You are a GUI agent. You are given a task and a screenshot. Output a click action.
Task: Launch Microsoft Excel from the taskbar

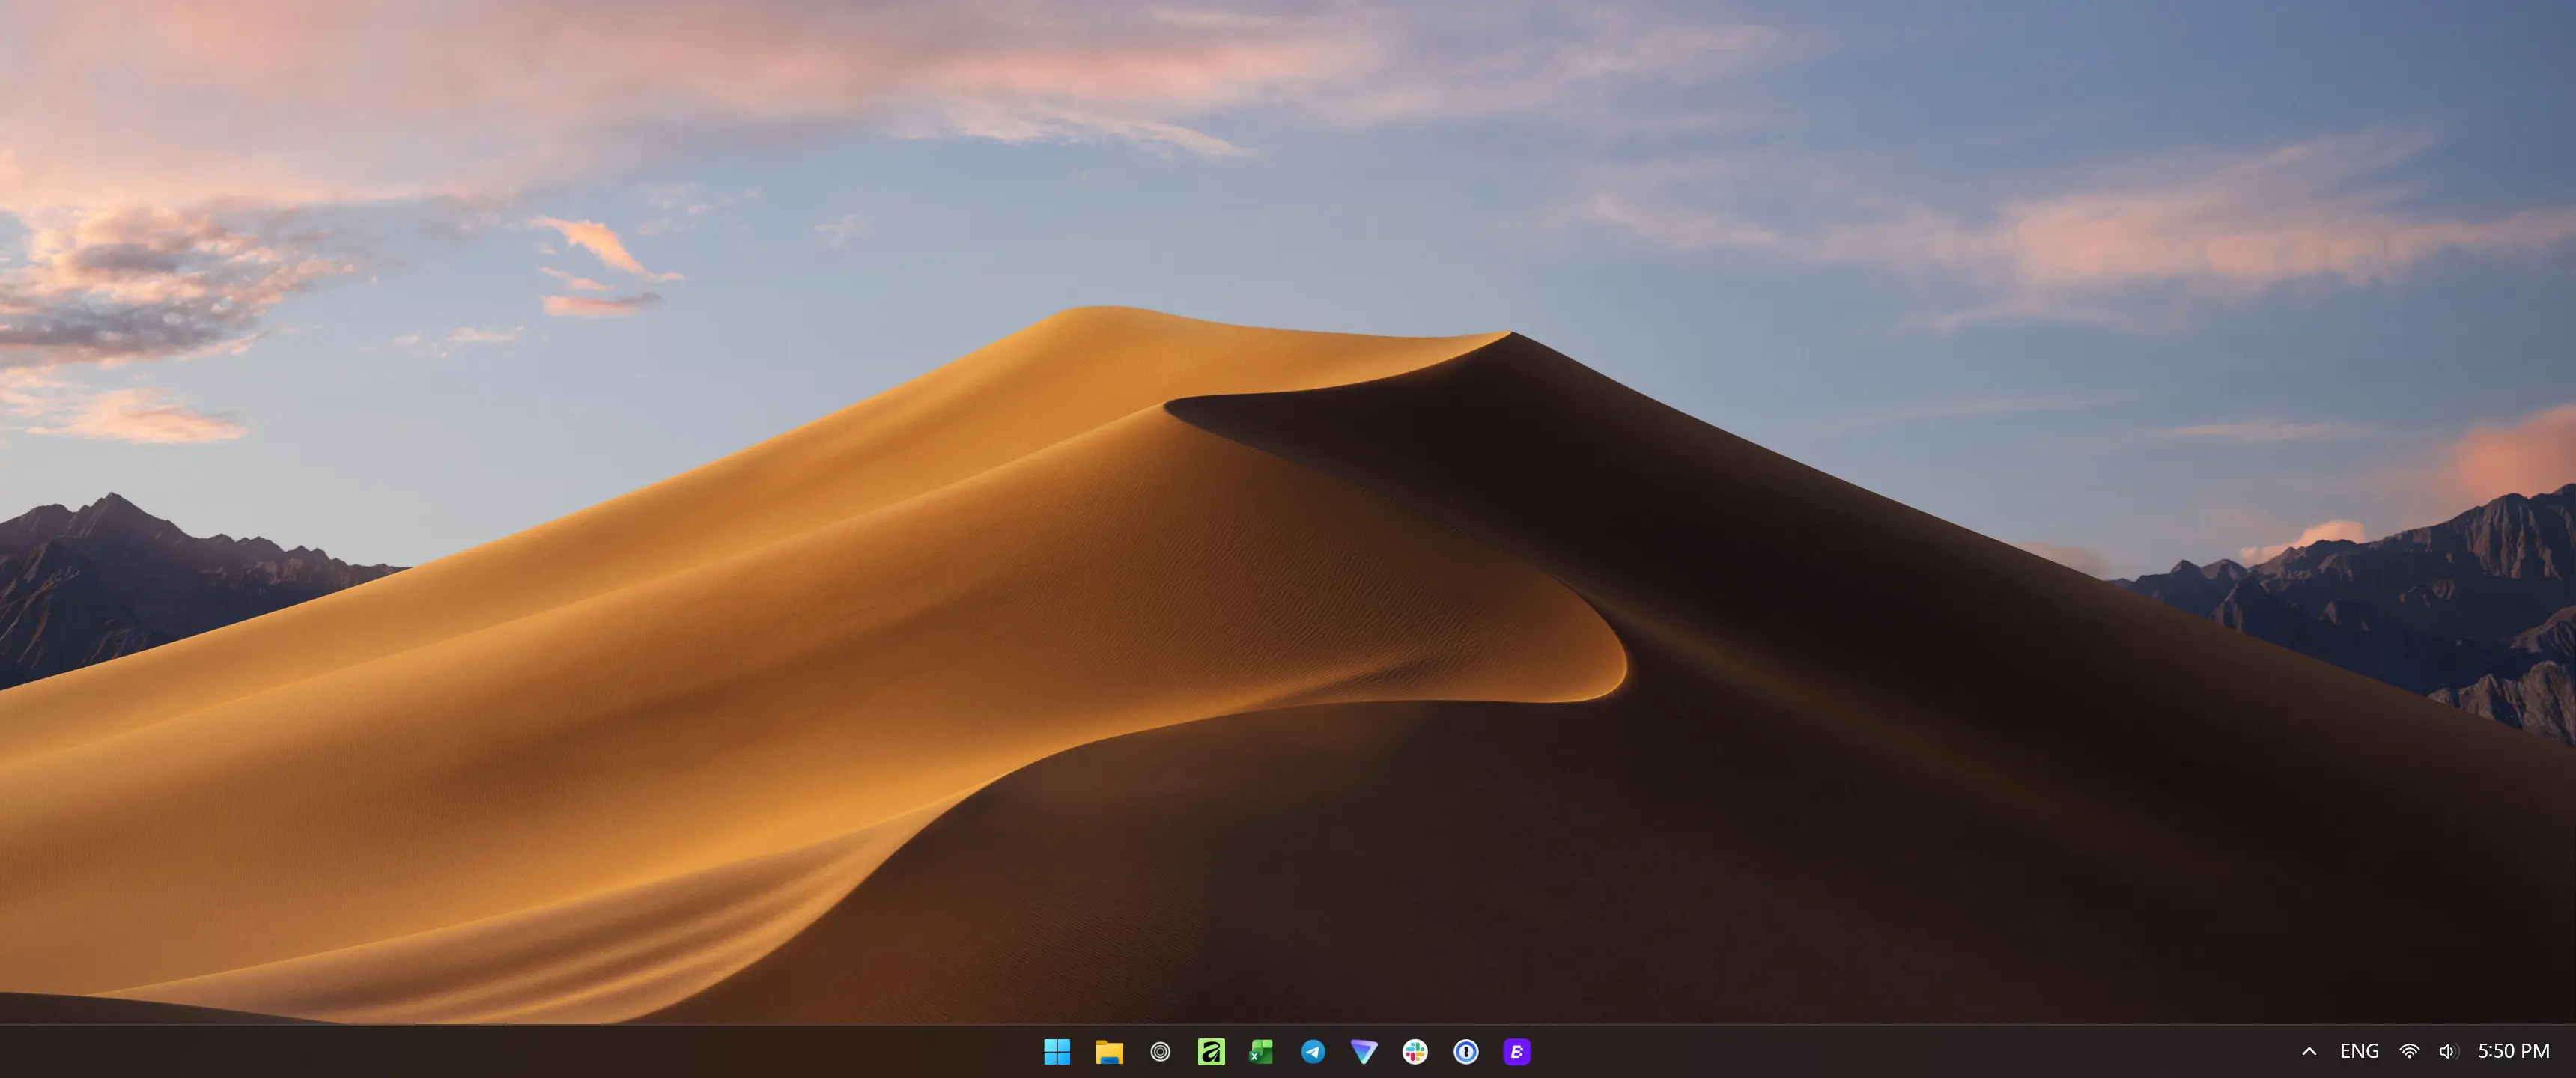1262,1051
